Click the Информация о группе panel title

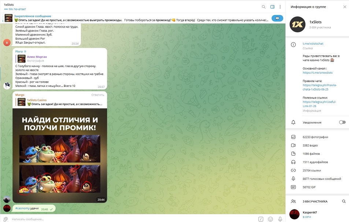[308, 7]
